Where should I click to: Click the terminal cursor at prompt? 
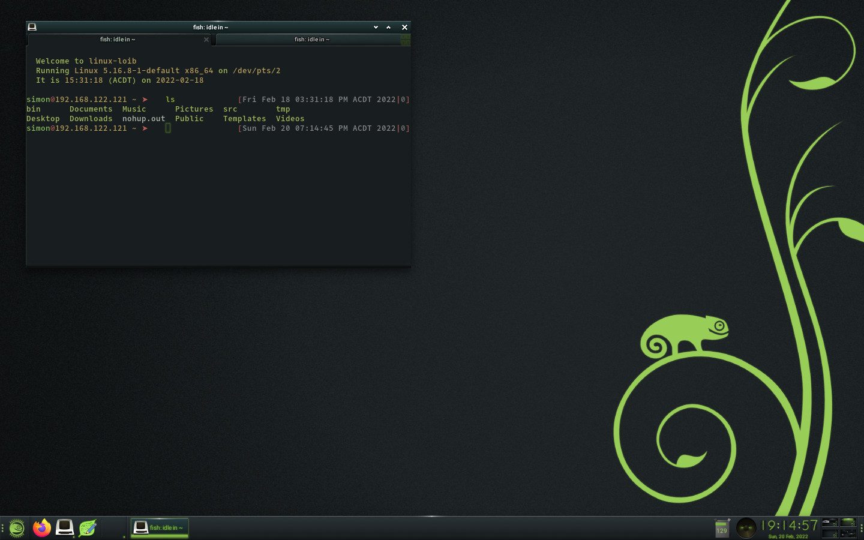pyautogui.click(x=168, y=128)
